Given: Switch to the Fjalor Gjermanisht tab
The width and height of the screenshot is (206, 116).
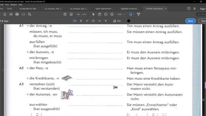Looking at the screenshot, I should tap(104, 9).
